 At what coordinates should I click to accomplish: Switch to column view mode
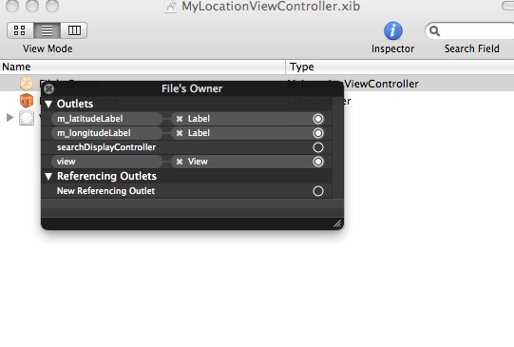pyautogui.click(x=74, y=30)
